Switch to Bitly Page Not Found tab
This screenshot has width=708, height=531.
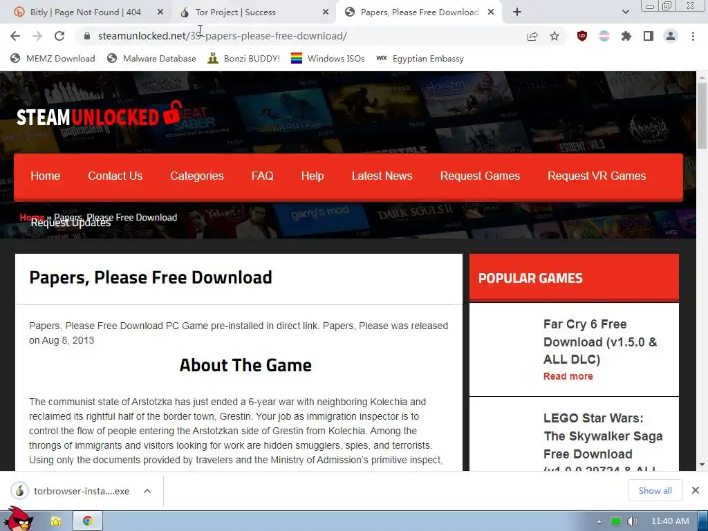85,12
